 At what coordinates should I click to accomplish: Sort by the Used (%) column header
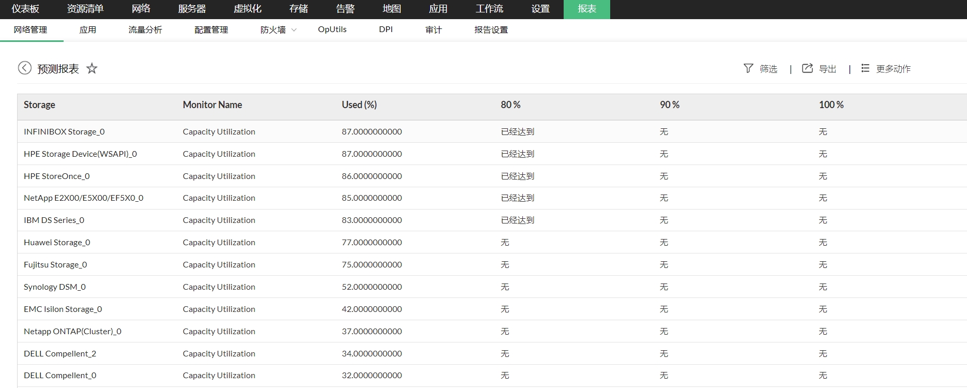coord(359,105)
